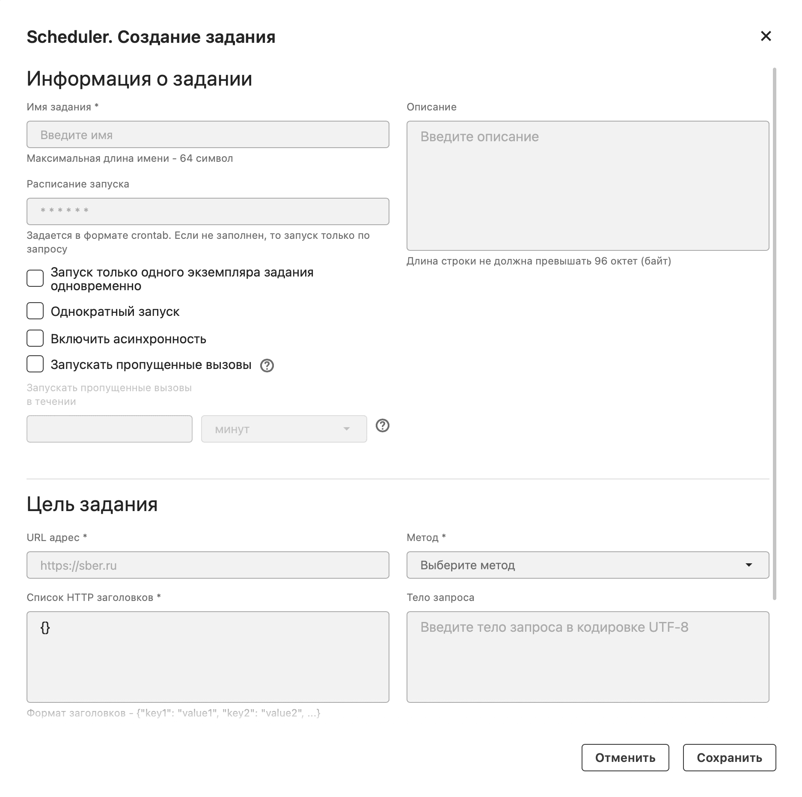Focus the URL address field

tap(208, 565)
